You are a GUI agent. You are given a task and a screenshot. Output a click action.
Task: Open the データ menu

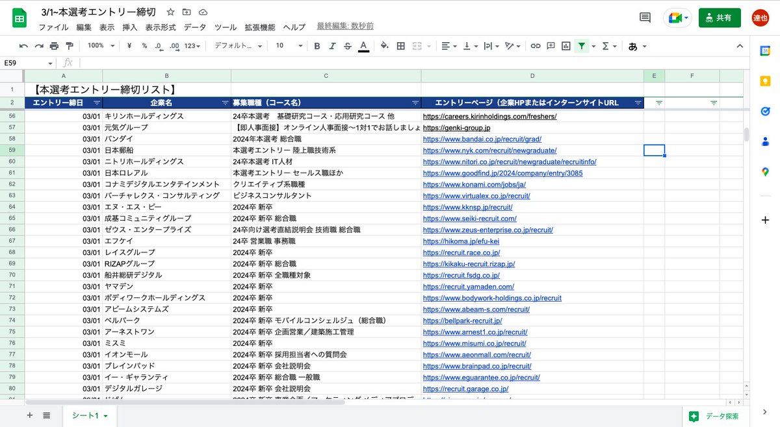click(195, 27)
